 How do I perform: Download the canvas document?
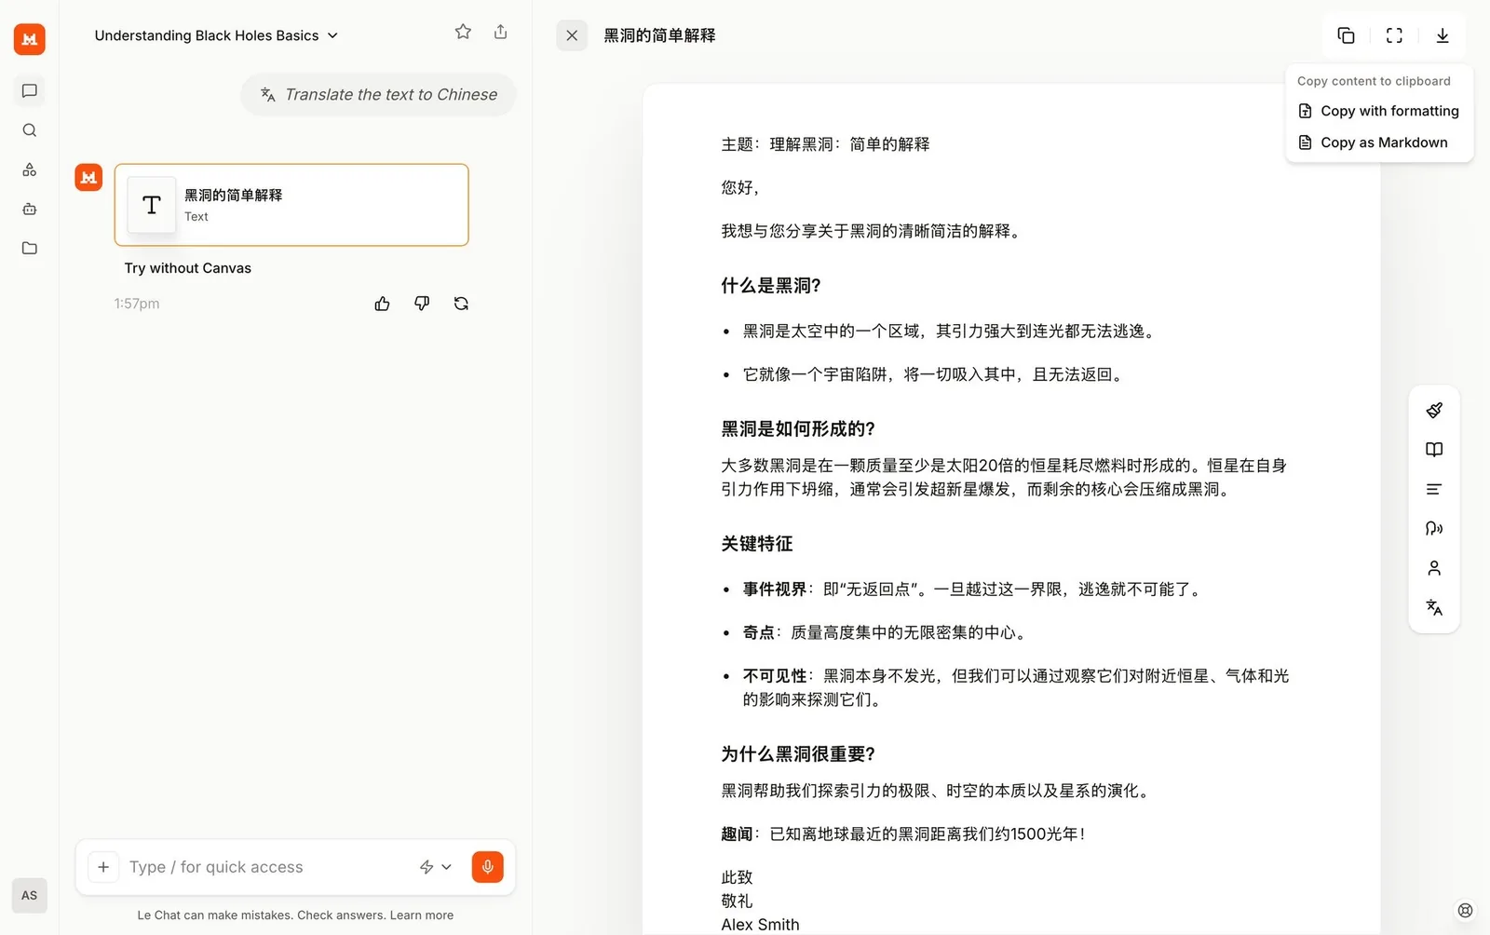(x=1443, y=35)
